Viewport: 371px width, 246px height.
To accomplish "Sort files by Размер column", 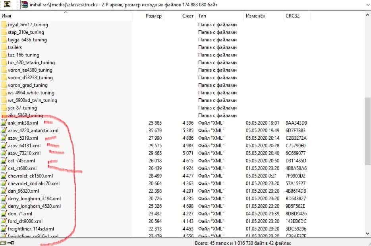I will [153, 16].
